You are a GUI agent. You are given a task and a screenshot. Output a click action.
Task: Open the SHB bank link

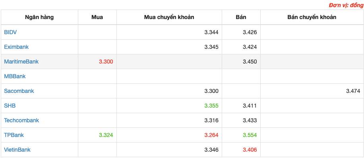coord(10,106)
